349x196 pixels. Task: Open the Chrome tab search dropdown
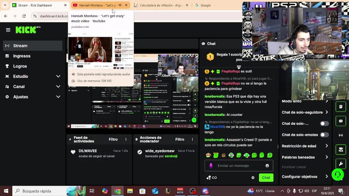[x=5, y=5]
